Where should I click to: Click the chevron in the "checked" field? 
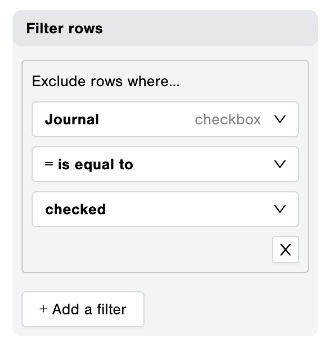[280, 209]
